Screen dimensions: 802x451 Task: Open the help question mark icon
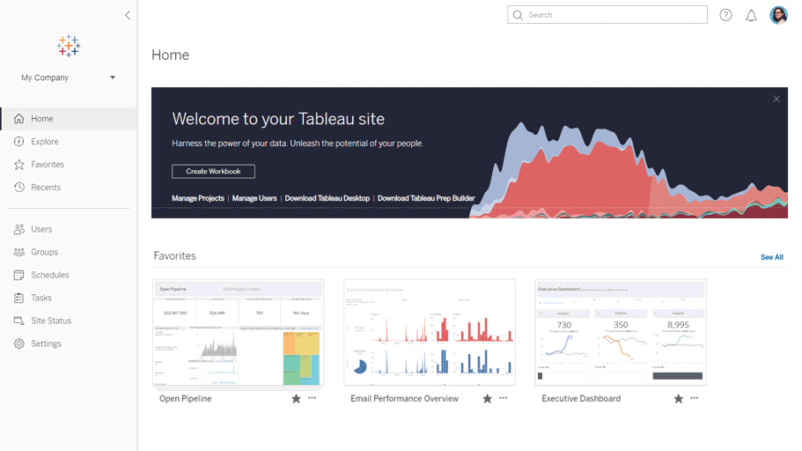[725, 15]
